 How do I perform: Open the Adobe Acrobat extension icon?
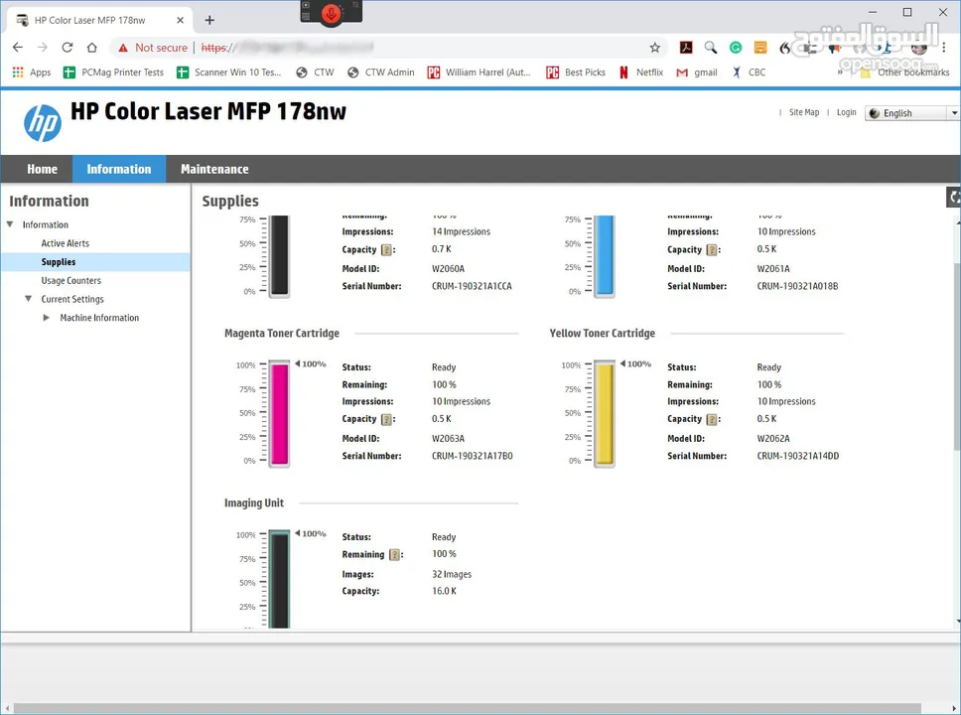(x=686, y=48)
